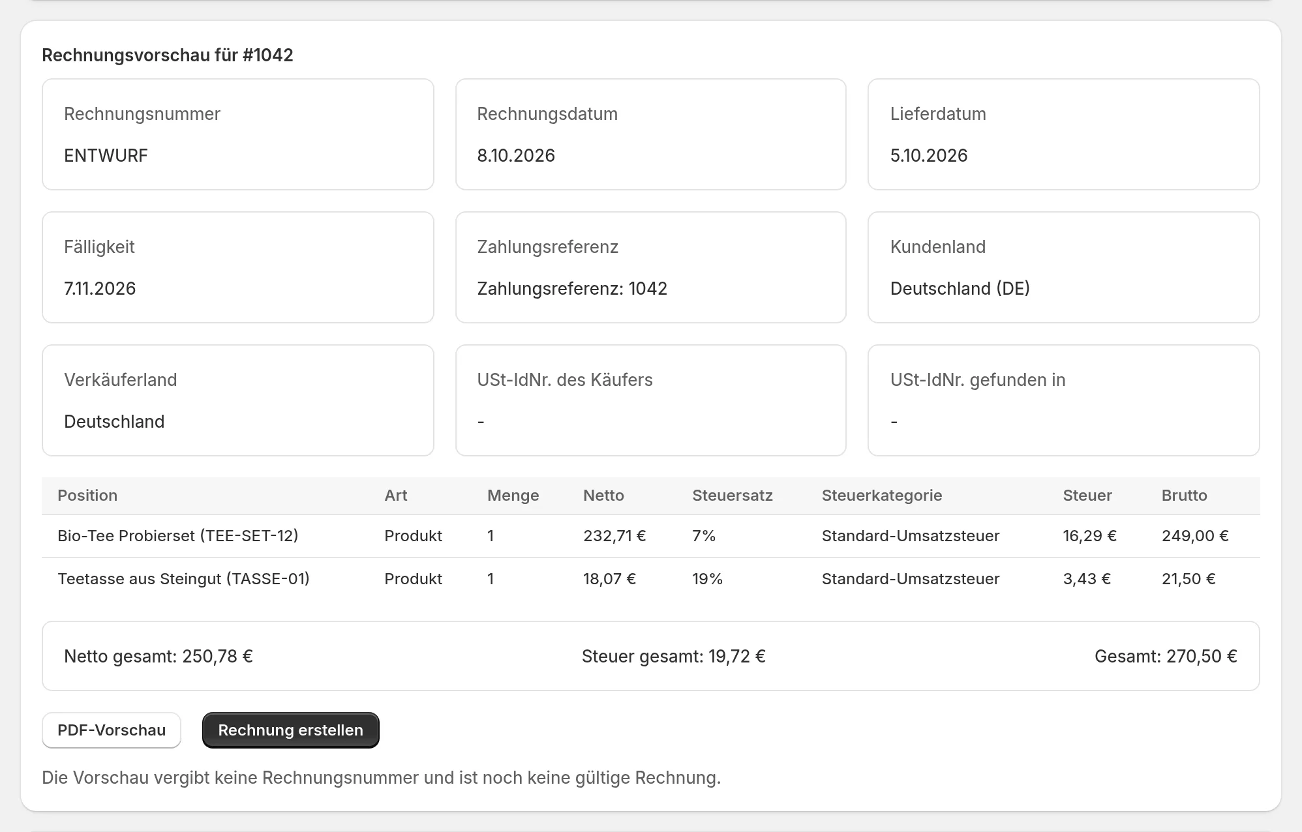Click the Position column header
This screenshot has height=832, width=1302.
tap(87, 496)
